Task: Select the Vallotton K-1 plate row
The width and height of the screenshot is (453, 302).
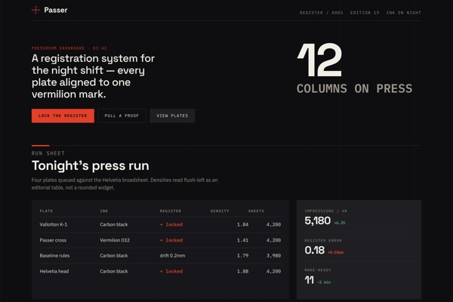Action: pos(160,224)
